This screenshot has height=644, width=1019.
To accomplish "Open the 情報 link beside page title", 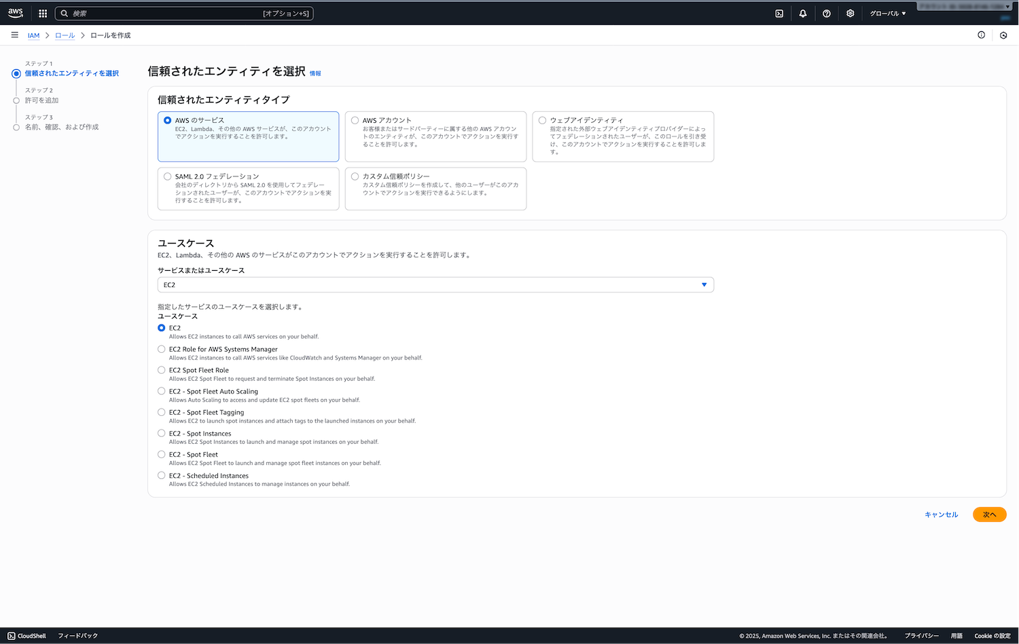I will click(315, 73).
